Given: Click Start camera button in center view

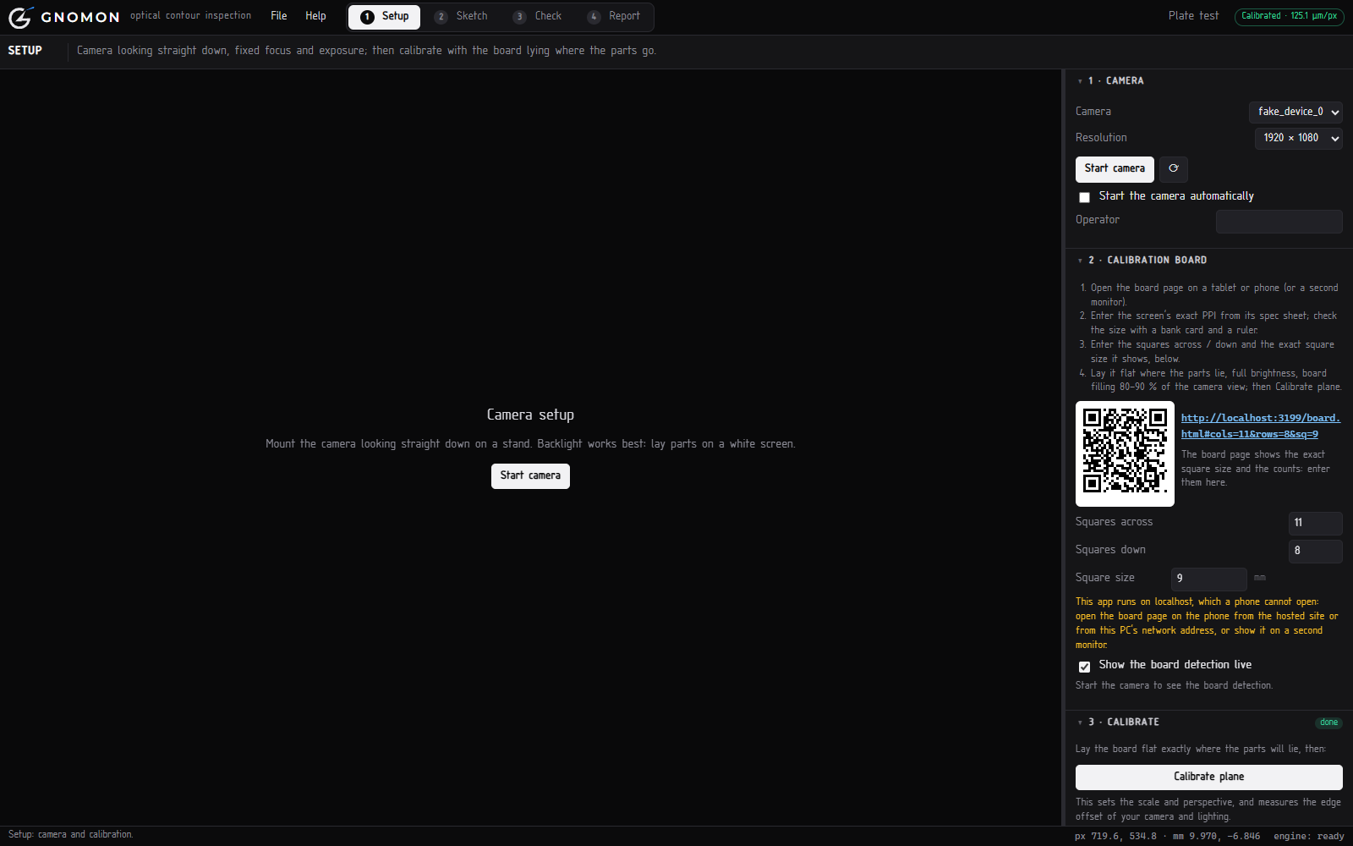Looking at the screenshot, I should 530,475.
